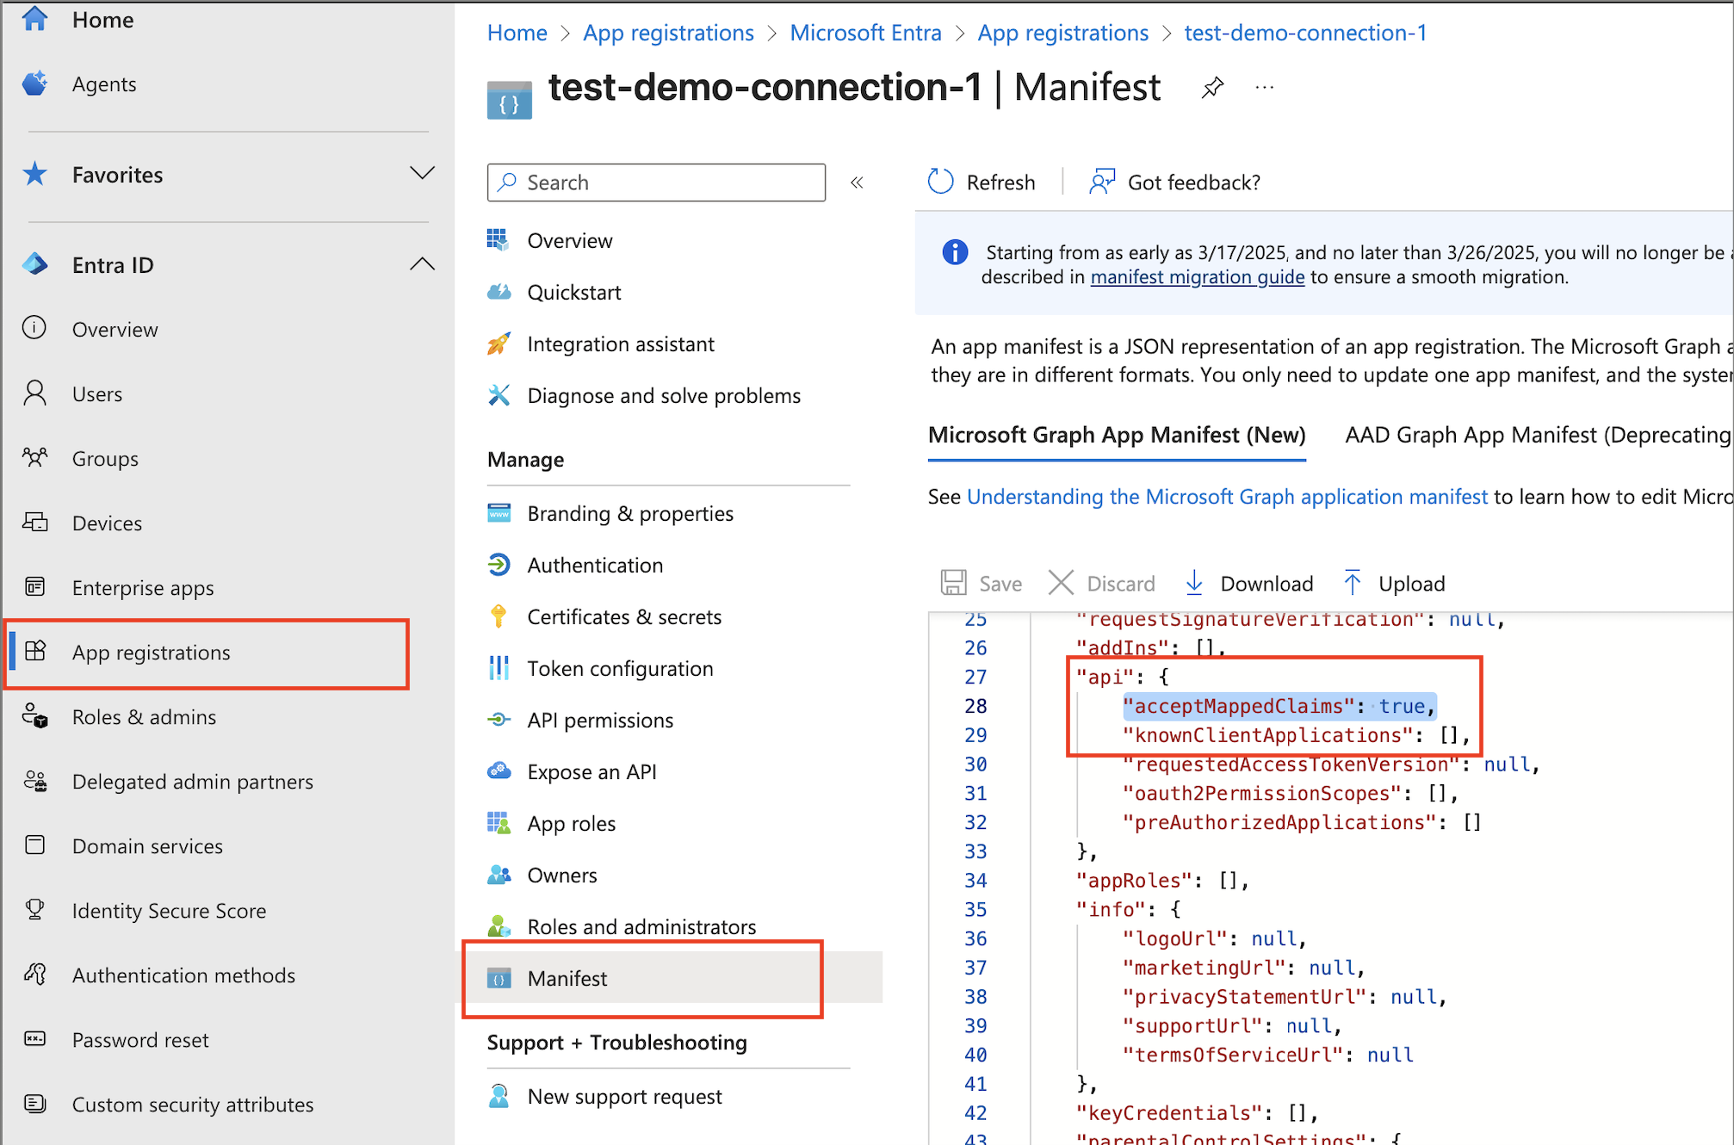Switch to AAD Graph App Manifest tab
1734x1145 pixels.
point(1537,436)
